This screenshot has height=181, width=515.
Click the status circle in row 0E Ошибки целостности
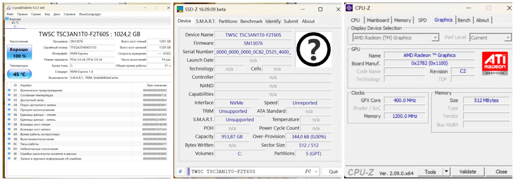[x=9, y=154]
